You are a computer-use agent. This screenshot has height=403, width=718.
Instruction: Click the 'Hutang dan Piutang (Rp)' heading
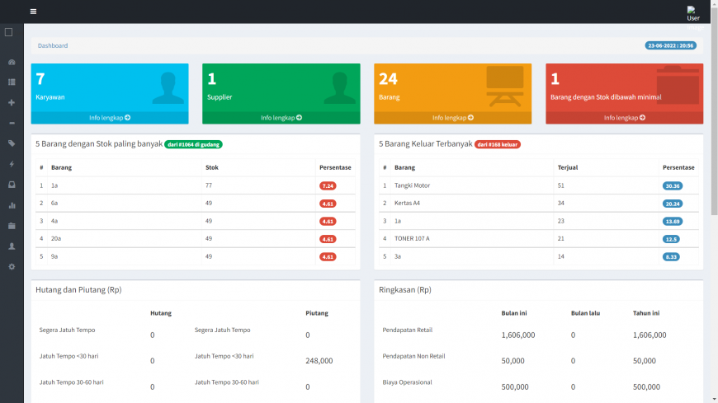pyautogui.click(x=78, y=289)
